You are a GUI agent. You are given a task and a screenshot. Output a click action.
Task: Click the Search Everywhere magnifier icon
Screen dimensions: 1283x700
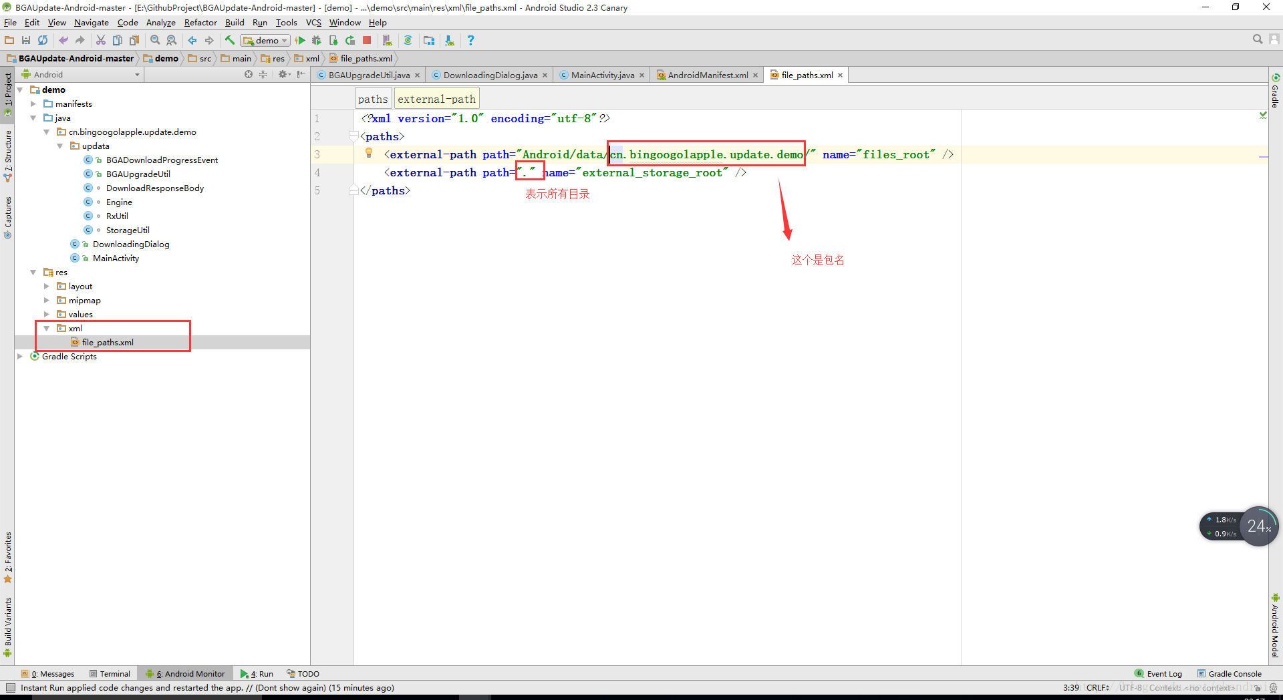pyautogui.click(x=1258, y=39)
